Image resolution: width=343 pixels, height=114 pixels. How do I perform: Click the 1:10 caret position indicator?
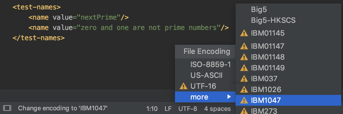pos(152,109)
